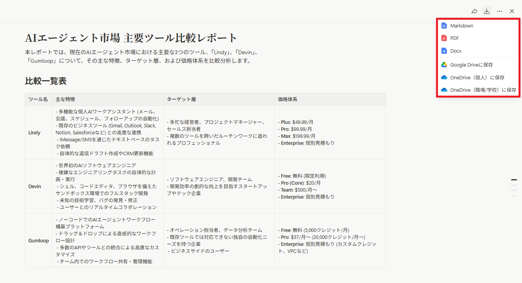Click オペレーション担当者、データ分析チーム target line
Screen dimensions: 522x283
[x=215, y=230]
